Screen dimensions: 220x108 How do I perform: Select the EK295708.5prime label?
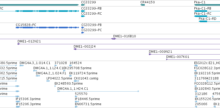(x=78, y=68)
